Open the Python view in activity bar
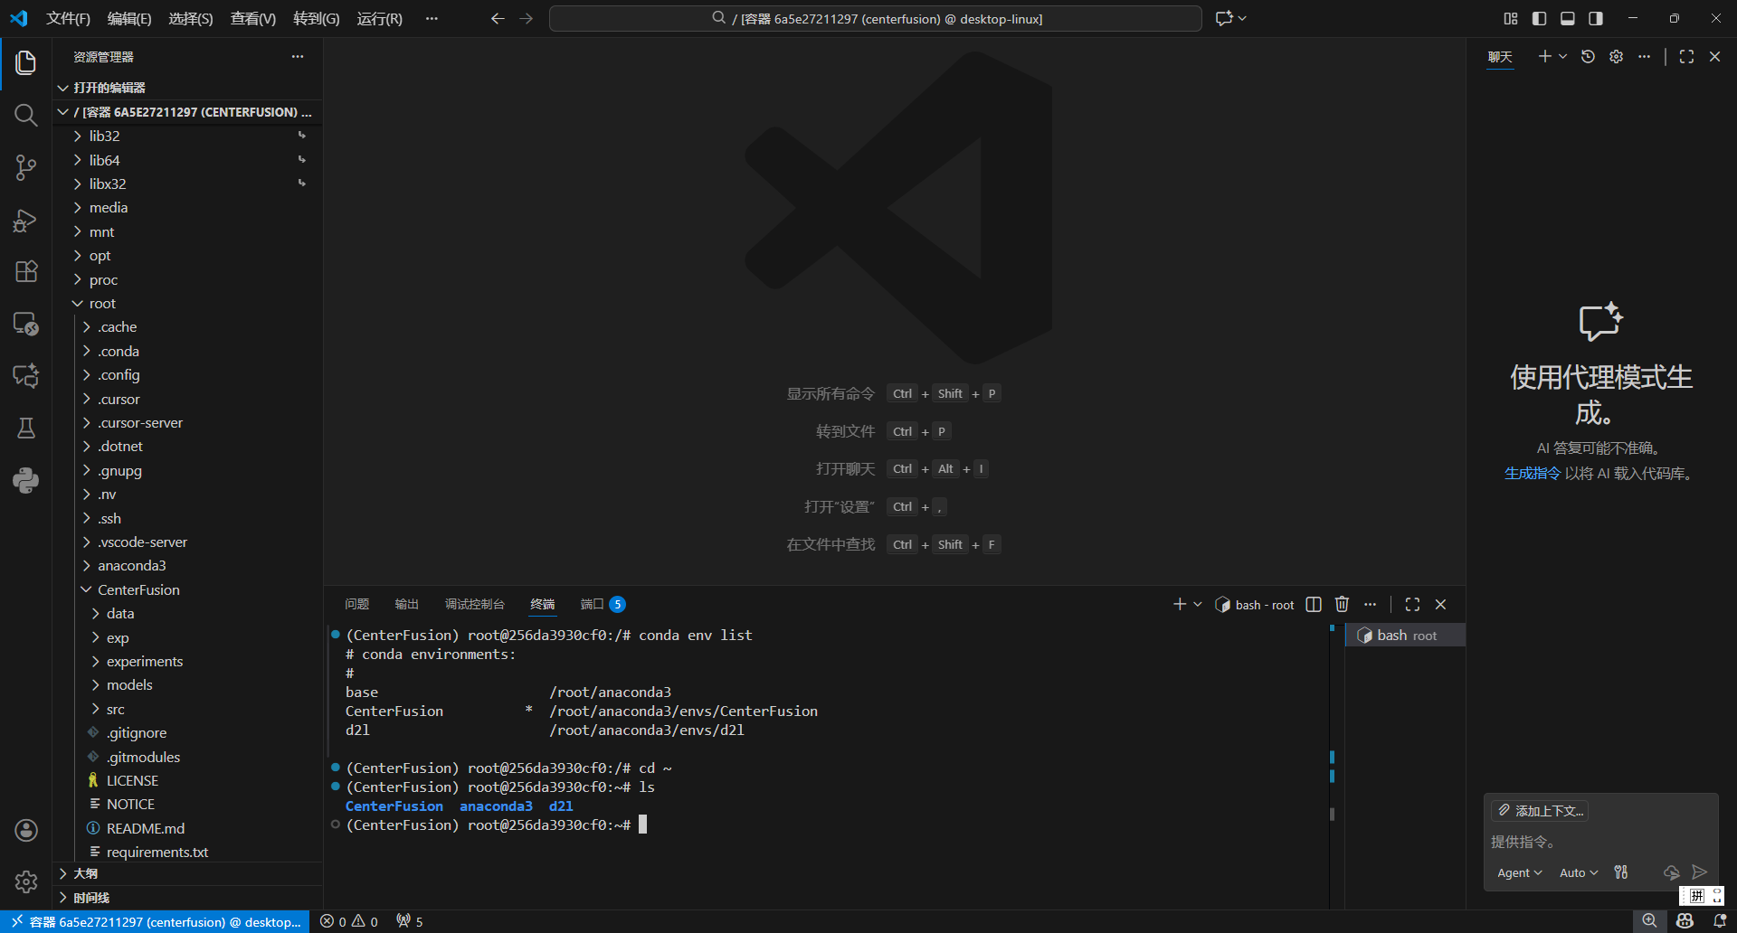 tap(26, 480)
